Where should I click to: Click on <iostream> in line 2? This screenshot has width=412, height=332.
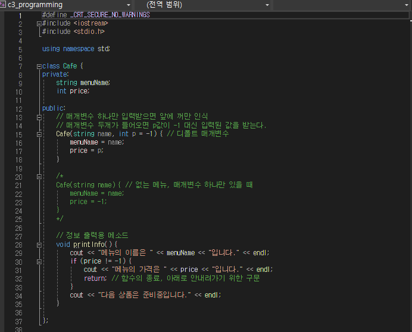tap(90, 23)
